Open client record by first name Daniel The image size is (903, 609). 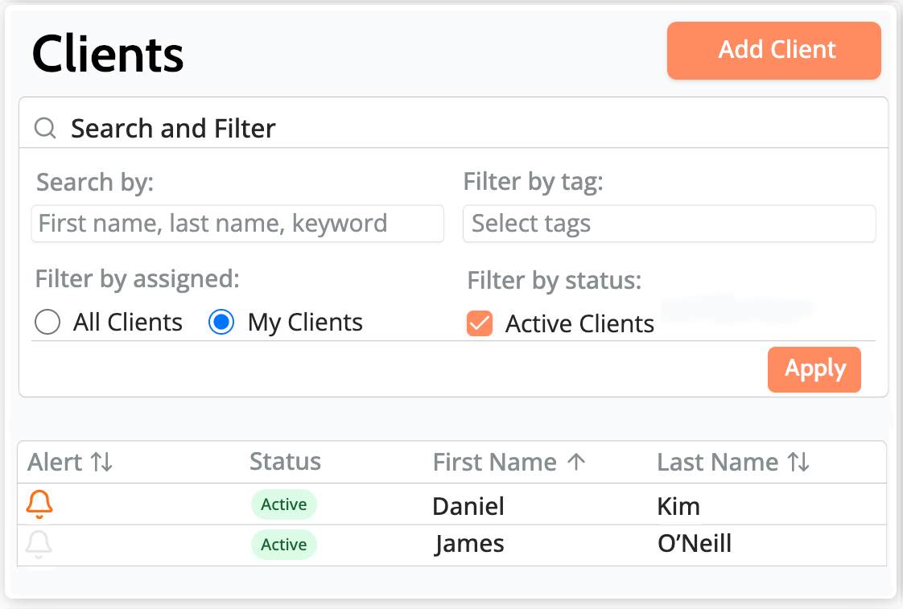coord(468,506)
